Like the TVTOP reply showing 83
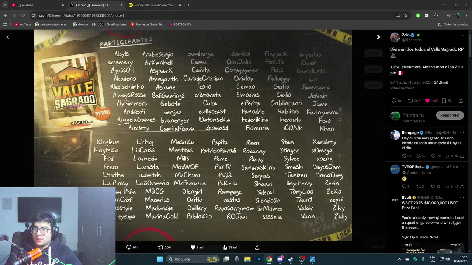 433,187
